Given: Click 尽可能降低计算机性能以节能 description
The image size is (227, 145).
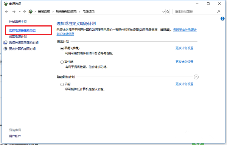Looking at the screenshot, I should click(85, 89).
